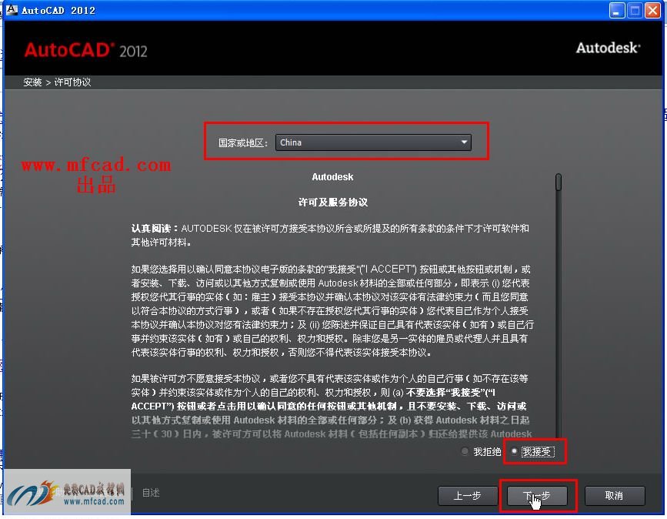The height and width of the screenshot is (519, 667).
Task: Click the bold 认真阅读： text
Action: [x=155, y=228]
